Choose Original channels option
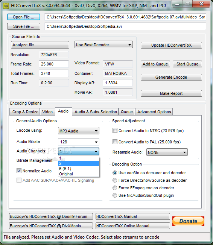 click(79, 174)
